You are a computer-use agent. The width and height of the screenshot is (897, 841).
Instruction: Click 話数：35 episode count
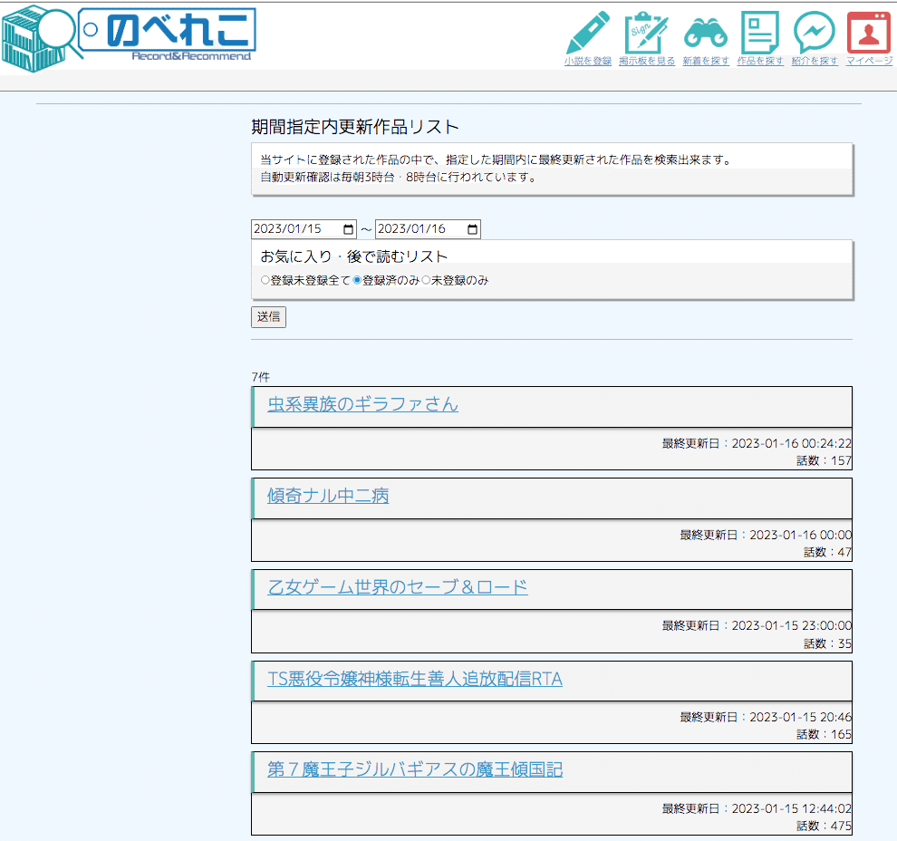click(x=827, y=643)
